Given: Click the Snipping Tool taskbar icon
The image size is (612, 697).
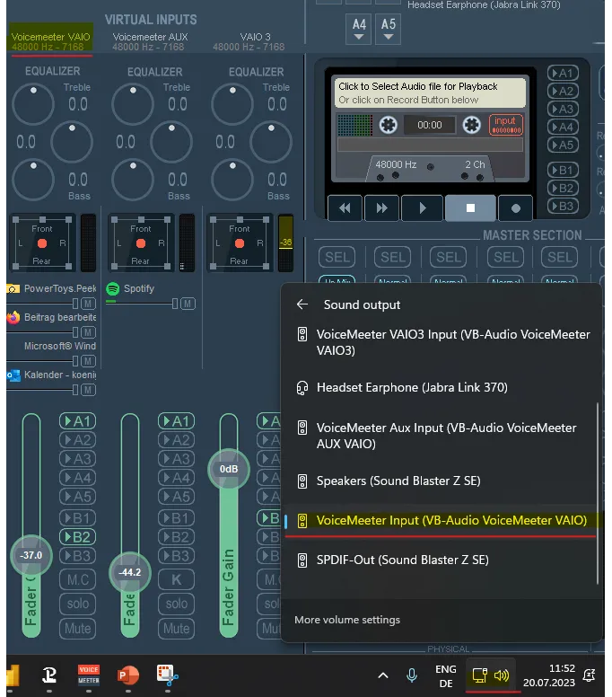Looking at the screenshot, I should 167,675.
